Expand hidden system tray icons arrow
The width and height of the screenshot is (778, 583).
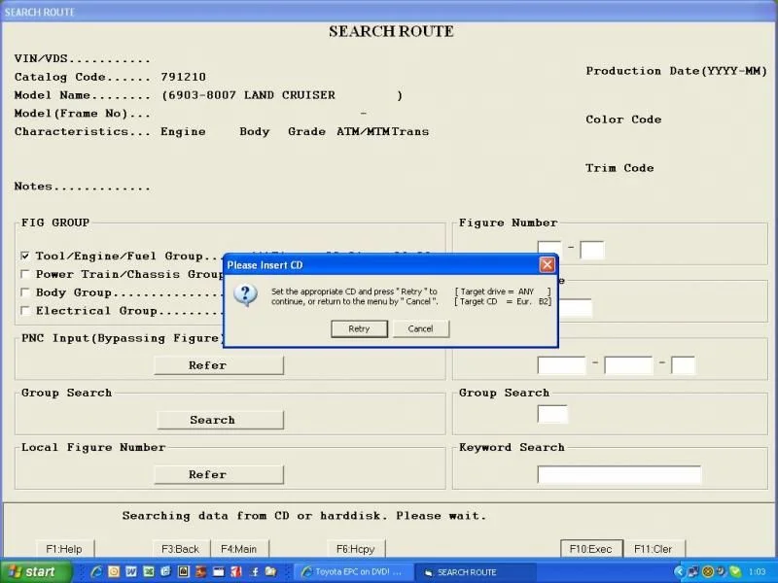point(679,572)
